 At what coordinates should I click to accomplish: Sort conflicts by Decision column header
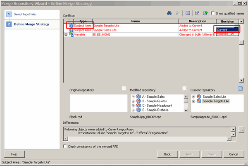[x=227, y=21]
